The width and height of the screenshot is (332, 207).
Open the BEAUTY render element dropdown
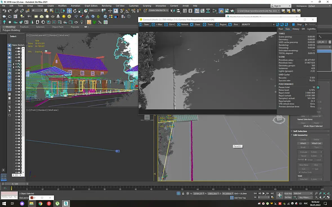pos(273,24)
